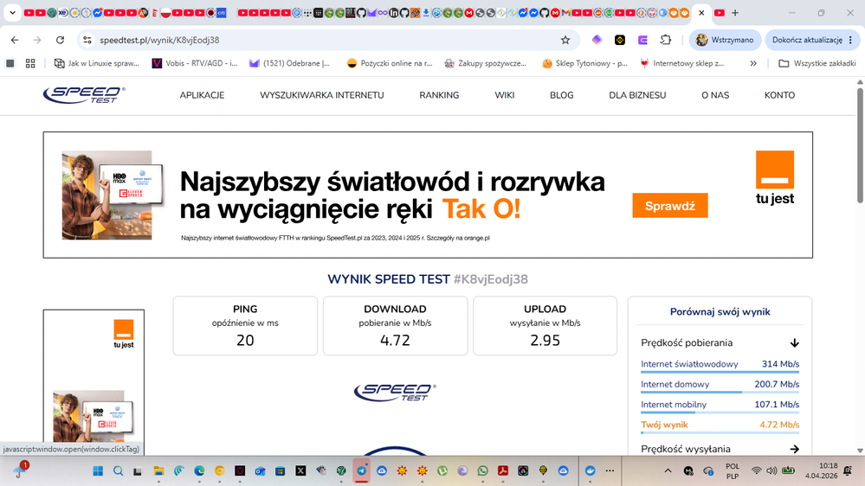Image resolution: width=865 pixels, height=486 pixels.
Task: Reload the speedtest.pl page
Action: pyautogui.click(x=60, y=40)
